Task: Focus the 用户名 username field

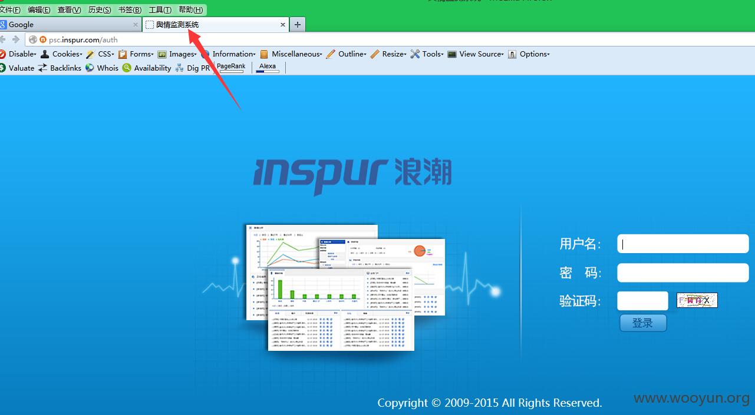Action: point(683,244)
